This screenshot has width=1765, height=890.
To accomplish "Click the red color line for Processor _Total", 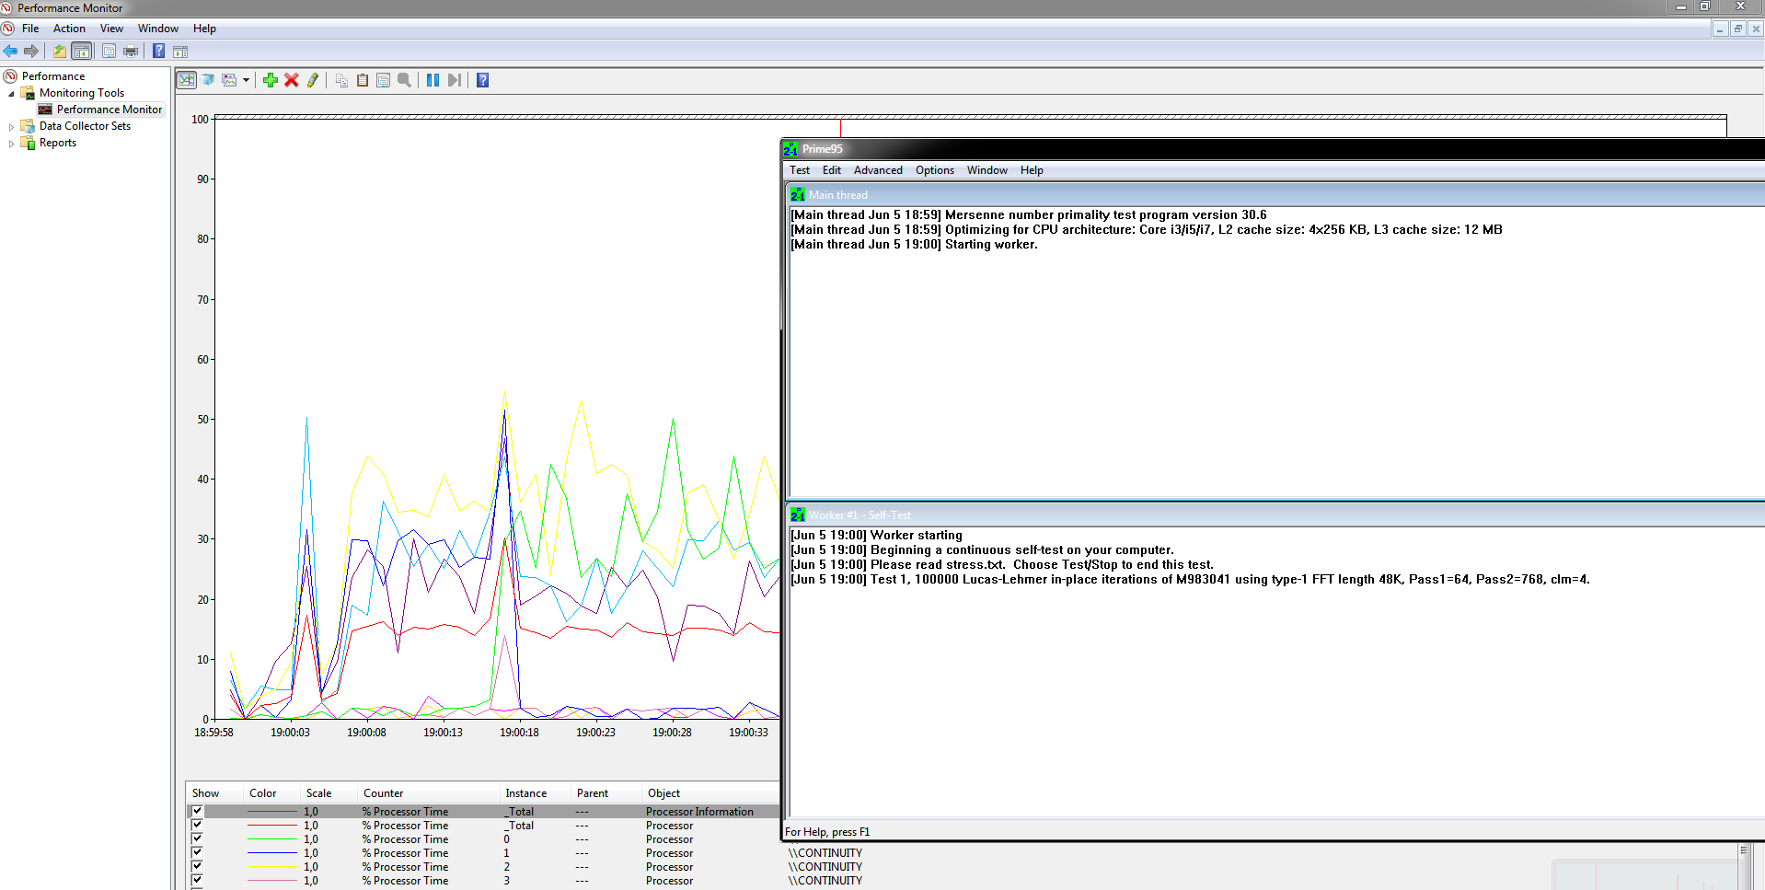I will point(271,826).
